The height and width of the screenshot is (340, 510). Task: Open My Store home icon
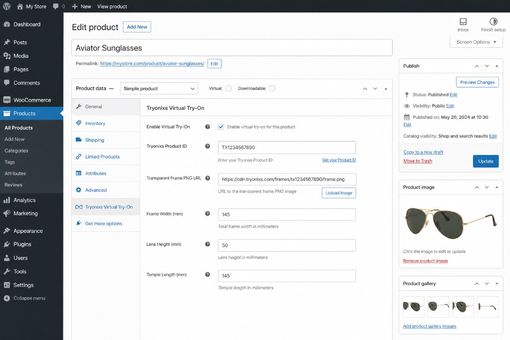click(x=20, y=6)
